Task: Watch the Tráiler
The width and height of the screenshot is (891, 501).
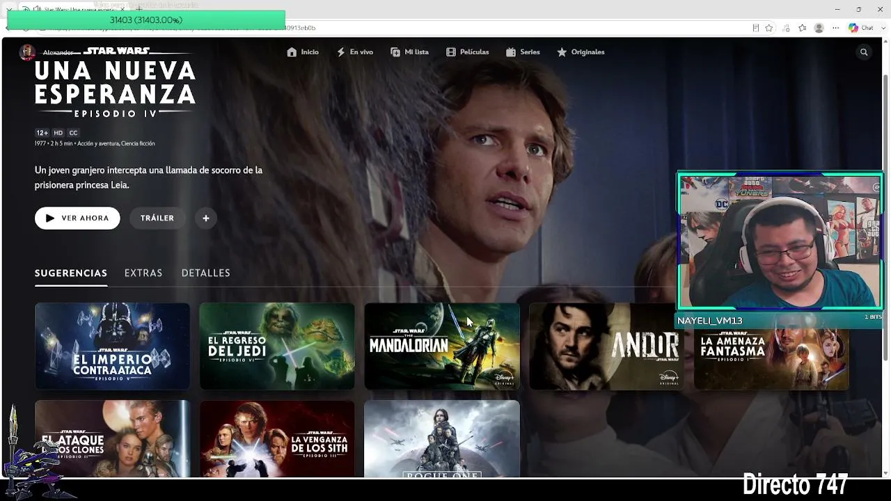Action: (157, 218)
